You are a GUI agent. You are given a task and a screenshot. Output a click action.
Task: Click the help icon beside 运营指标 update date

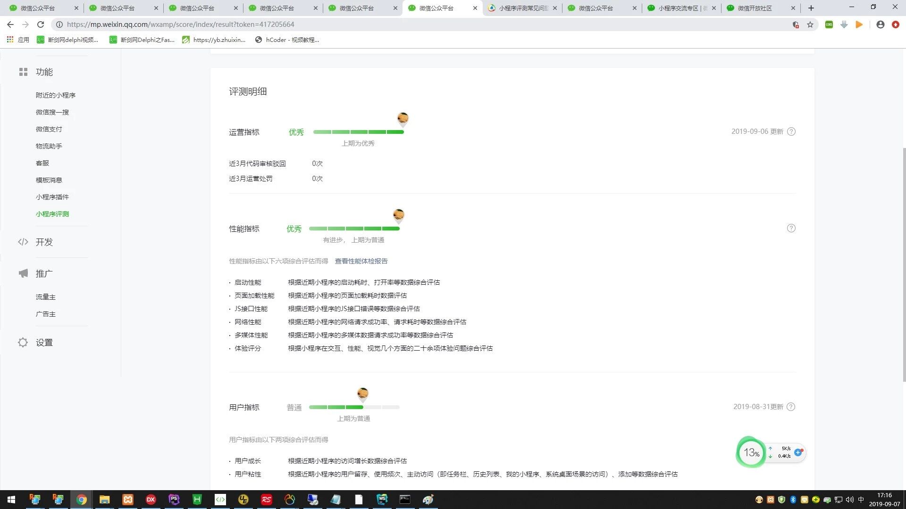791,131
